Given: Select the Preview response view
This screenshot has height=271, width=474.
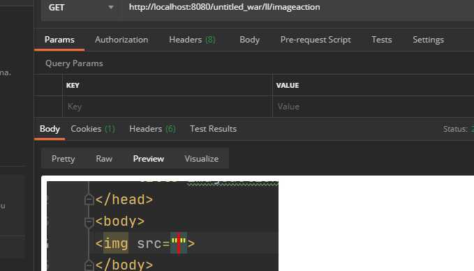Looking at the screenshot, I should [x=149, y=158].
